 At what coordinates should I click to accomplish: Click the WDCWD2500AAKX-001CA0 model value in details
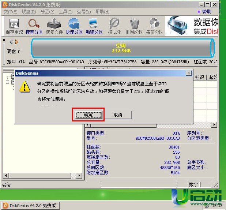158,138
